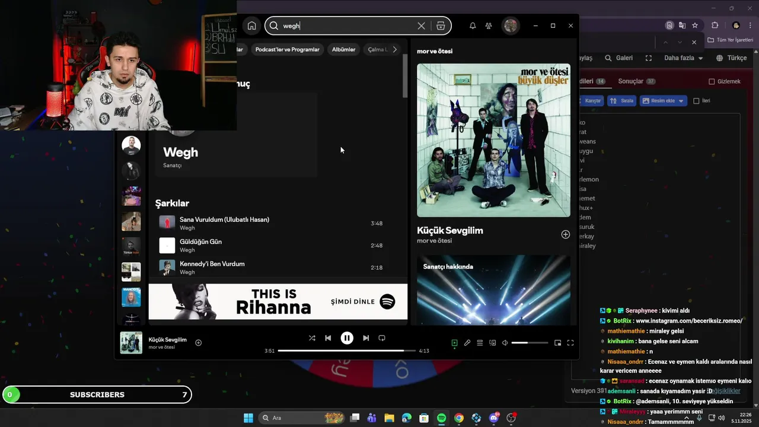The height and width of the screenshot is (427, 759).
Task: Open File Explorer from the taskbar
Action: (x=389, y=418)
